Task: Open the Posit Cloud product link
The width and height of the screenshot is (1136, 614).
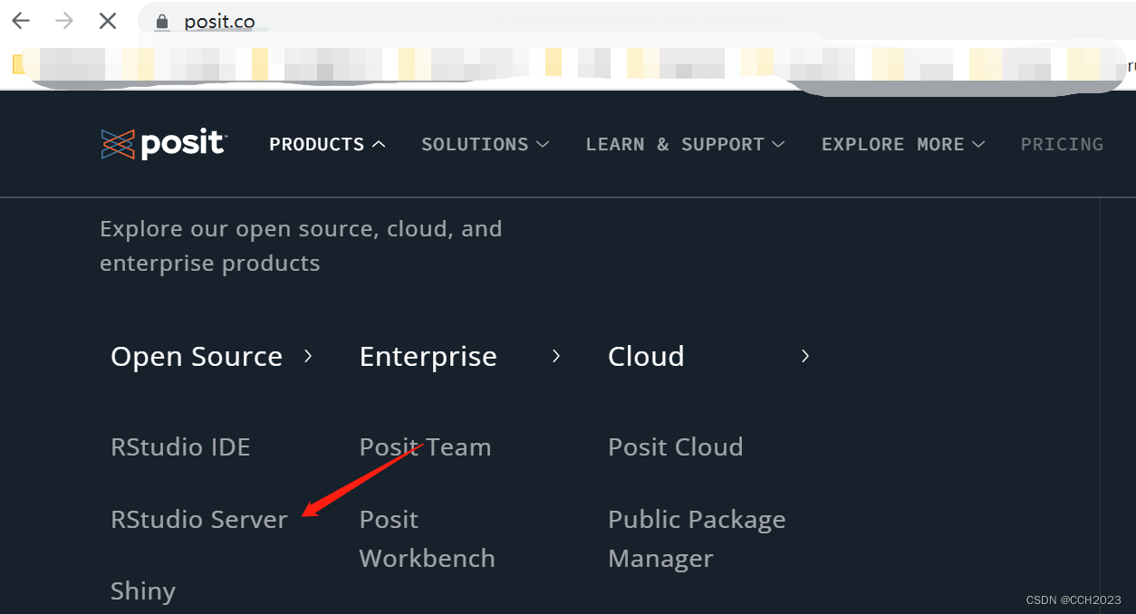Action: [x=676, y=447]
